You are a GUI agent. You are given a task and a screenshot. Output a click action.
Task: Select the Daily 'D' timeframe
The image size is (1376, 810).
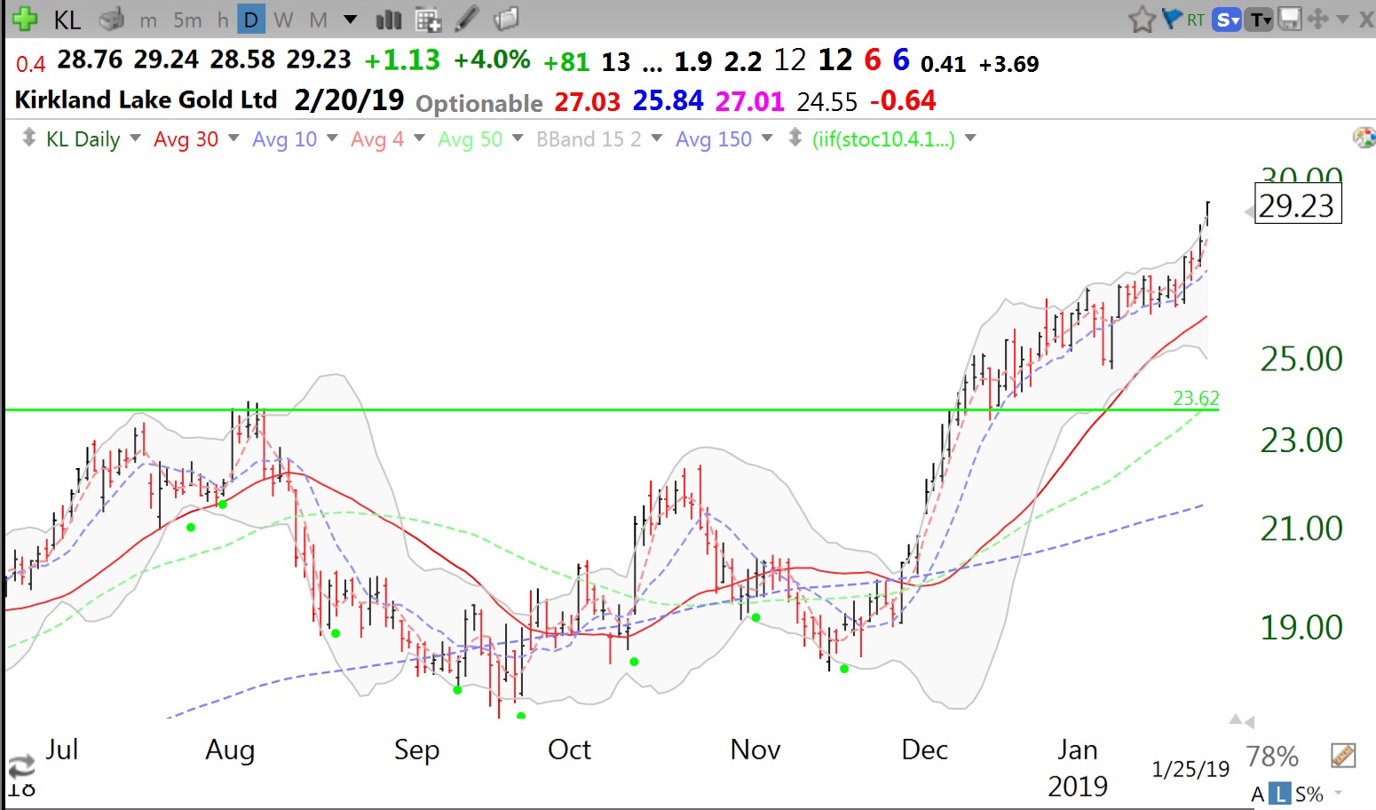point(251,20)
